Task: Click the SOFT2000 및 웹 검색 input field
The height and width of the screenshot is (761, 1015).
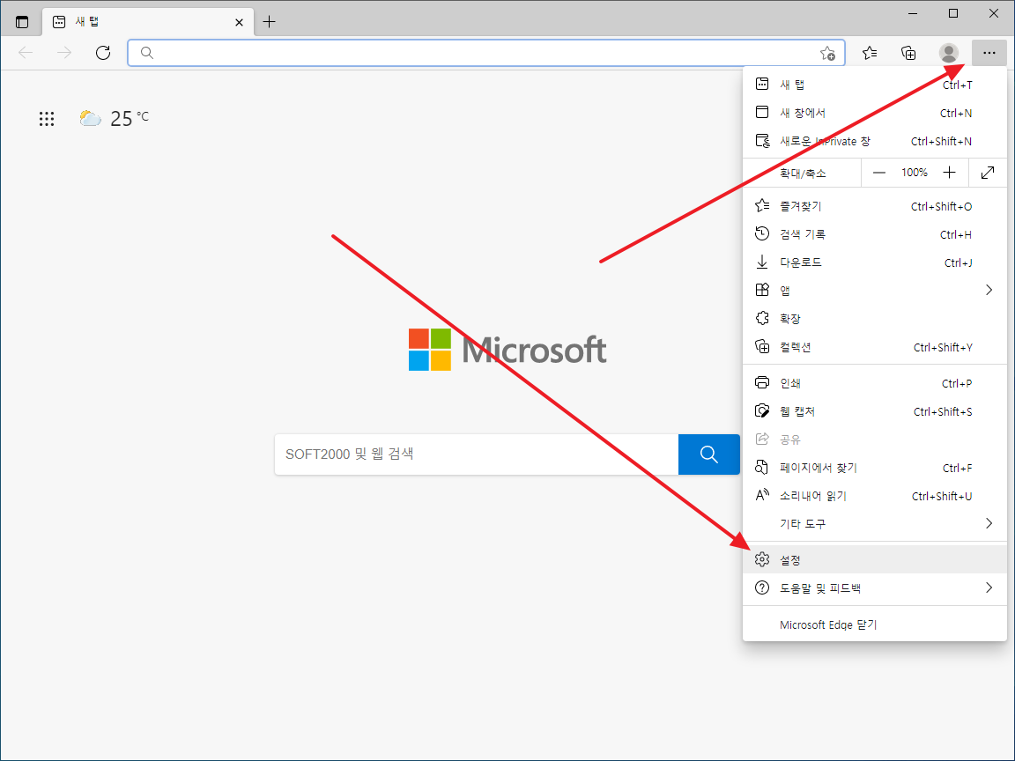Action: 476,454
